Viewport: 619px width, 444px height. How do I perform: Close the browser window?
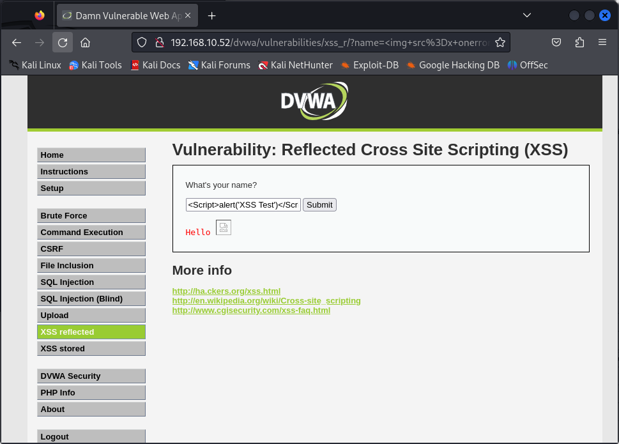pyautogui.click(x=605, y=15)
